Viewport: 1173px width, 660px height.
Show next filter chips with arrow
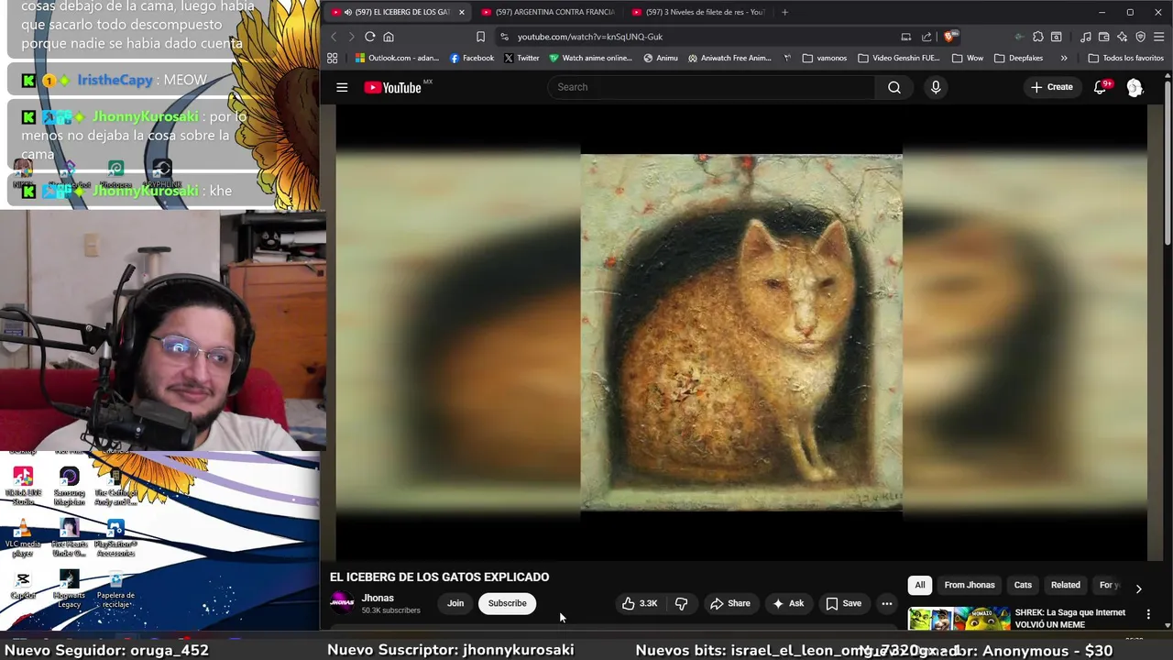[1138, 588]
